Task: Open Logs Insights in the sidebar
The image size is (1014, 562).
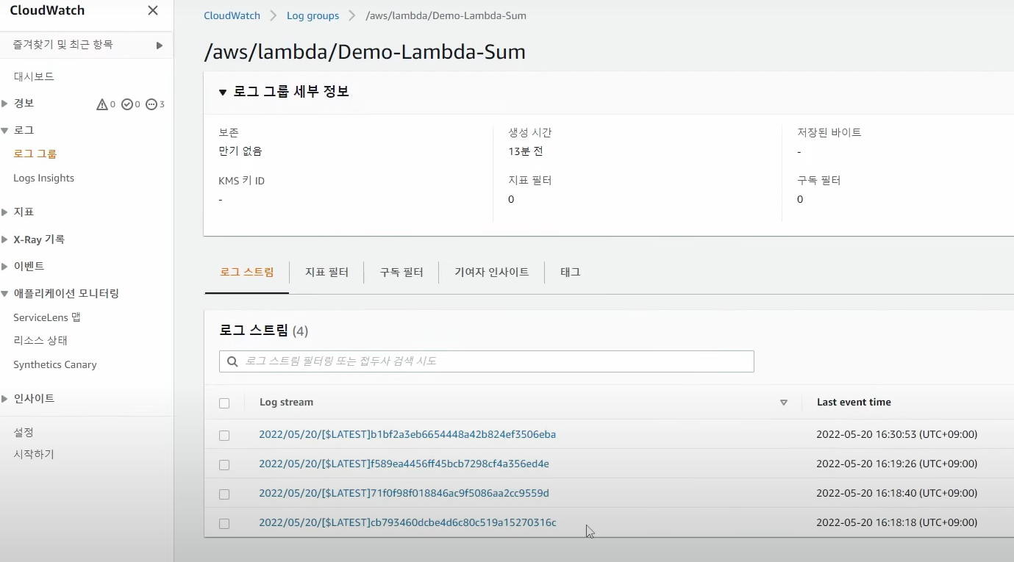Action: (43, 178)
